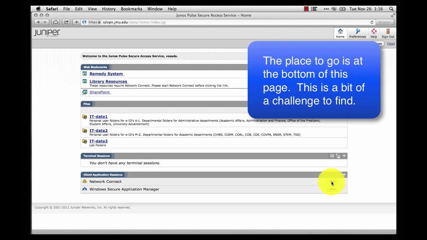
Task: Collapse the Terminal Sessions panel arrow
Action: [x=344, y=156]
